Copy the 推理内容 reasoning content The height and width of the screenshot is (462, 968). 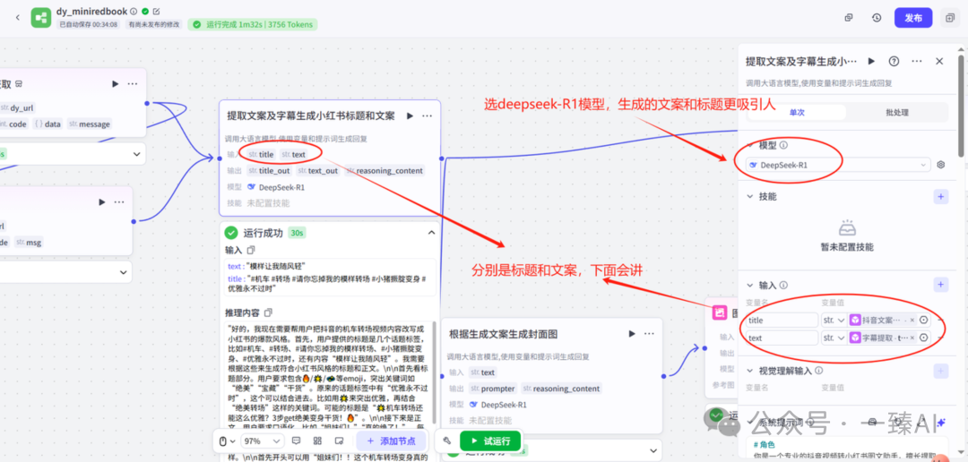coord(269,312)
